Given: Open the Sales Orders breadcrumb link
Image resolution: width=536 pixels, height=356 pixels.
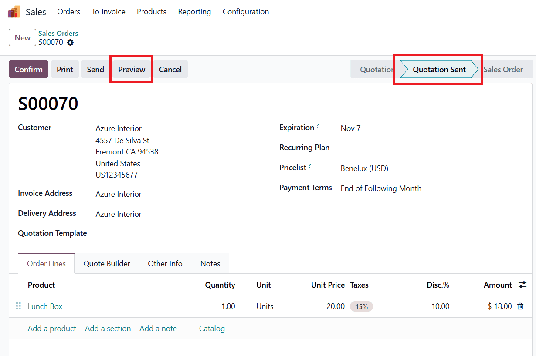Looking at the screenshot, I should pos(58,33).
